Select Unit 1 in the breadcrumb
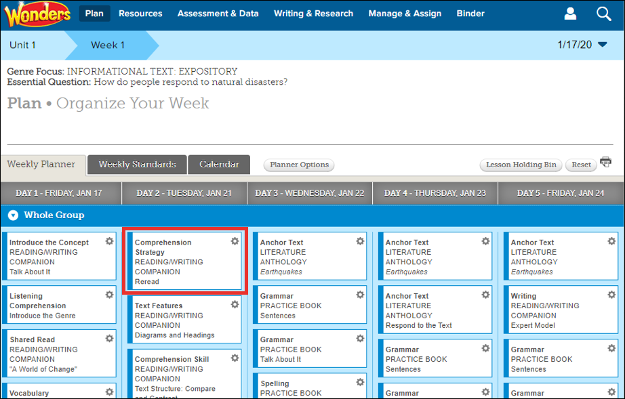 pyautogui.click(x=23, y=45)
